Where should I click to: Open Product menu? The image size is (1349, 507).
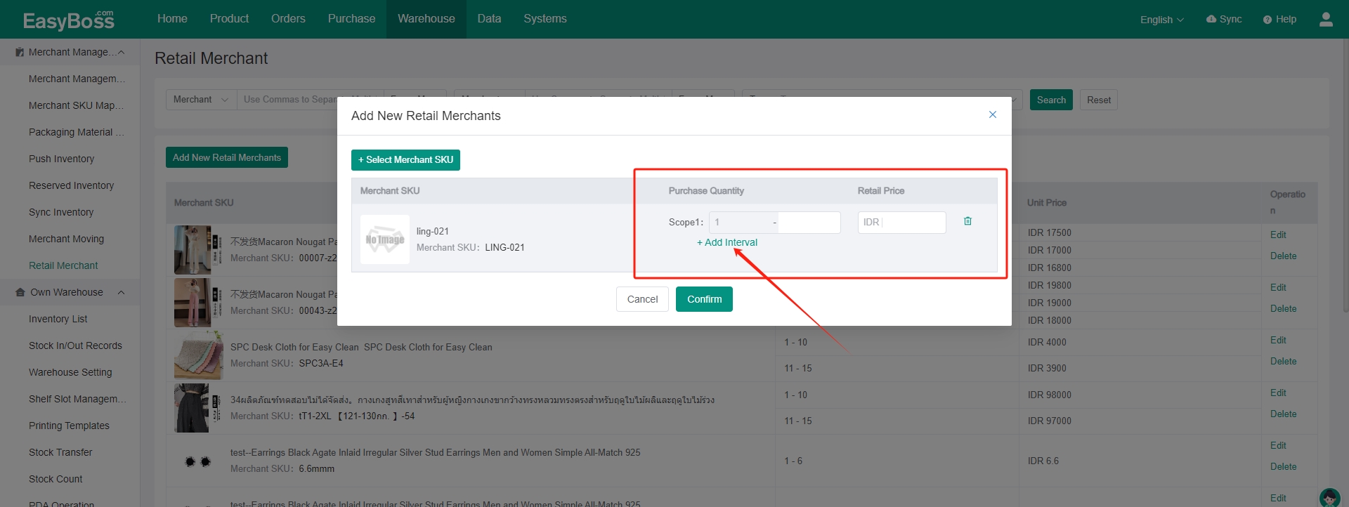click(x=229, y=19)
